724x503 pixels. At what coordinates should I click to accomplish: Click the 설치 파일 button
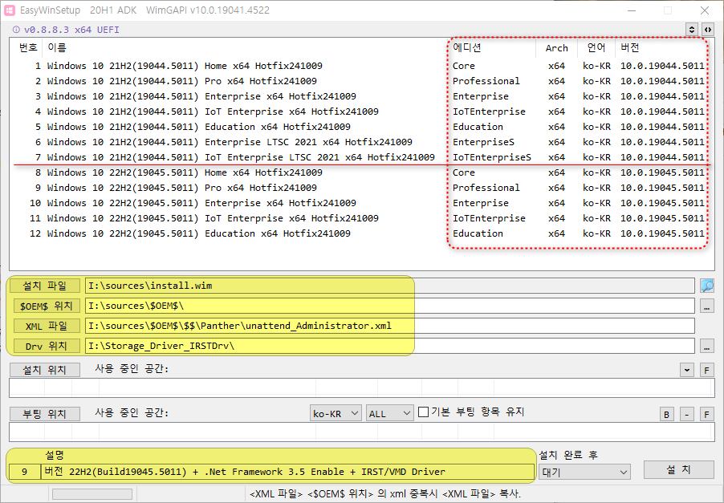click(45, 286)
